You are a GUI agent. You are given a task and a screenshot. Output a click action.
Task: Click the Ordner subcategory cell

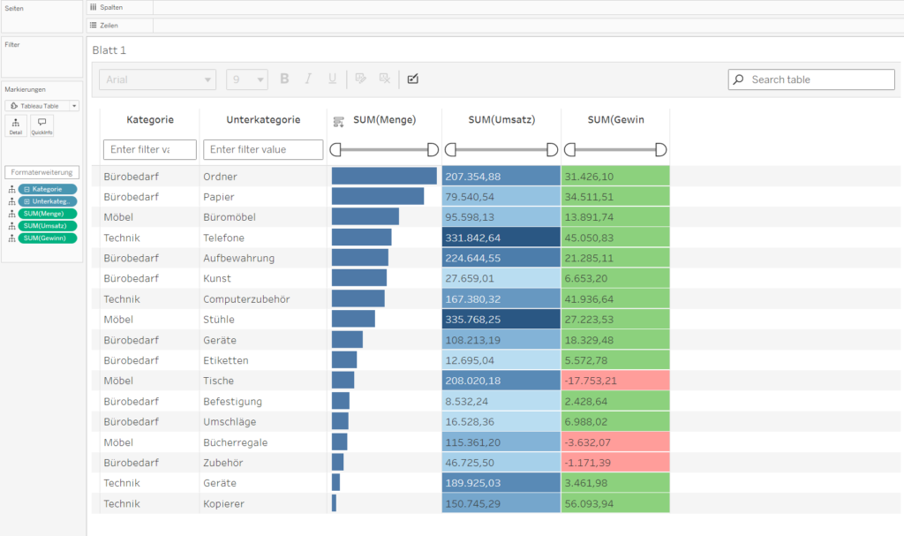(263, 177)
